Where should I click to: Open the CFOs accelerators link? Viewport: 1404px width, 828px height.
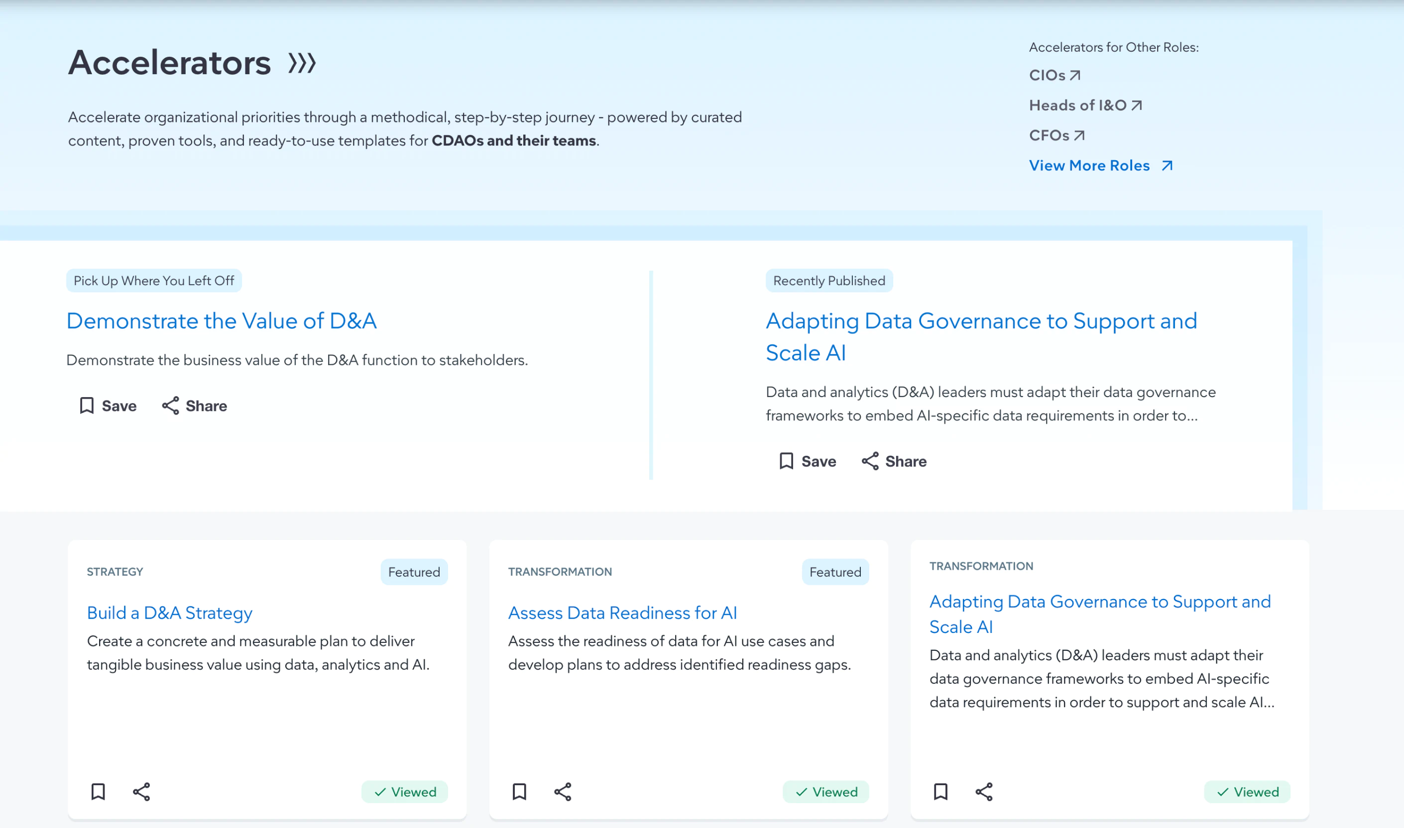tap(1056, 135)
